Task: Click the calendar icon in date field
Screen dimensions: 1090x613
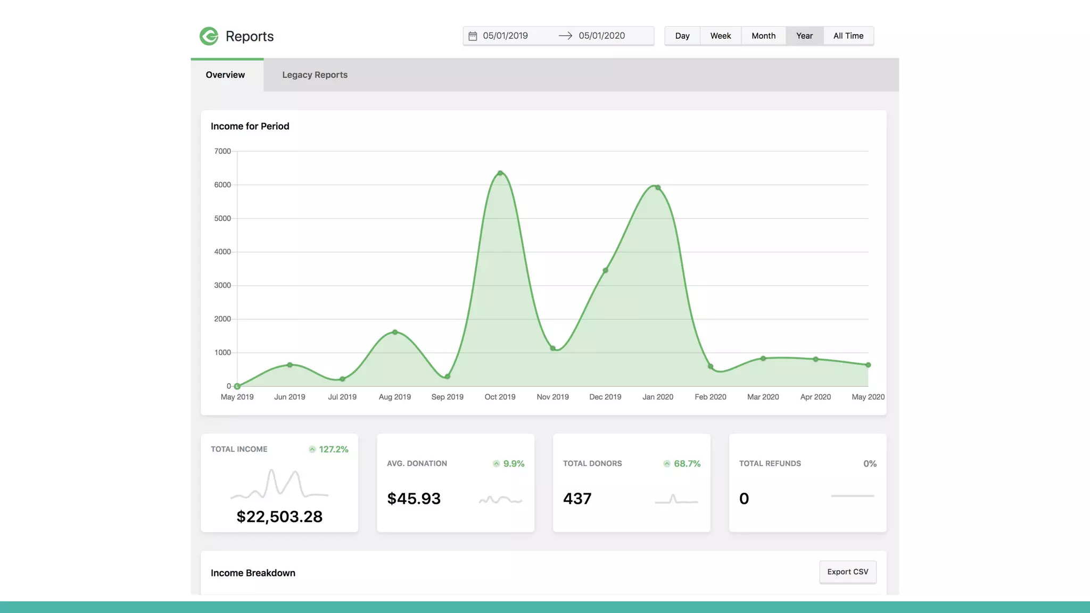Action: coord(473,36)
